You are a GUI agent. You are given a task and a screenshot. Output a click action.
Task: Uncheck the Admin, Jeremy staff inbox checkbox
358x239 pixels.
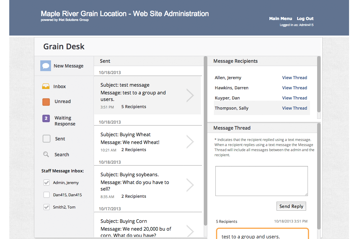pos(47,183)
